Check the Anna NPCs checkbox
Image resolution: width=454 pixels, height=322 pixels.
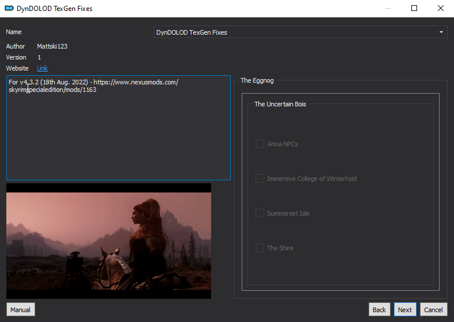pos(260,144)
